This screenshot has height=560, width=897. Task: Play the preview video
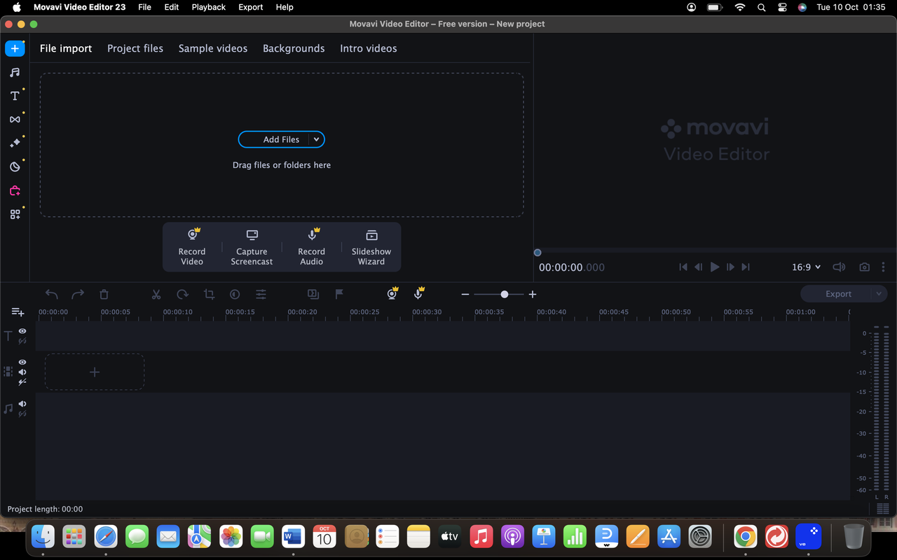715,267
